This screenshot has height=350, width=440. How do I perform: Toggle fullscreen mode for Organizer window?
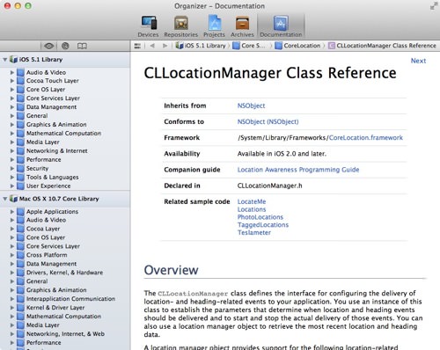(x=433, y=6)
